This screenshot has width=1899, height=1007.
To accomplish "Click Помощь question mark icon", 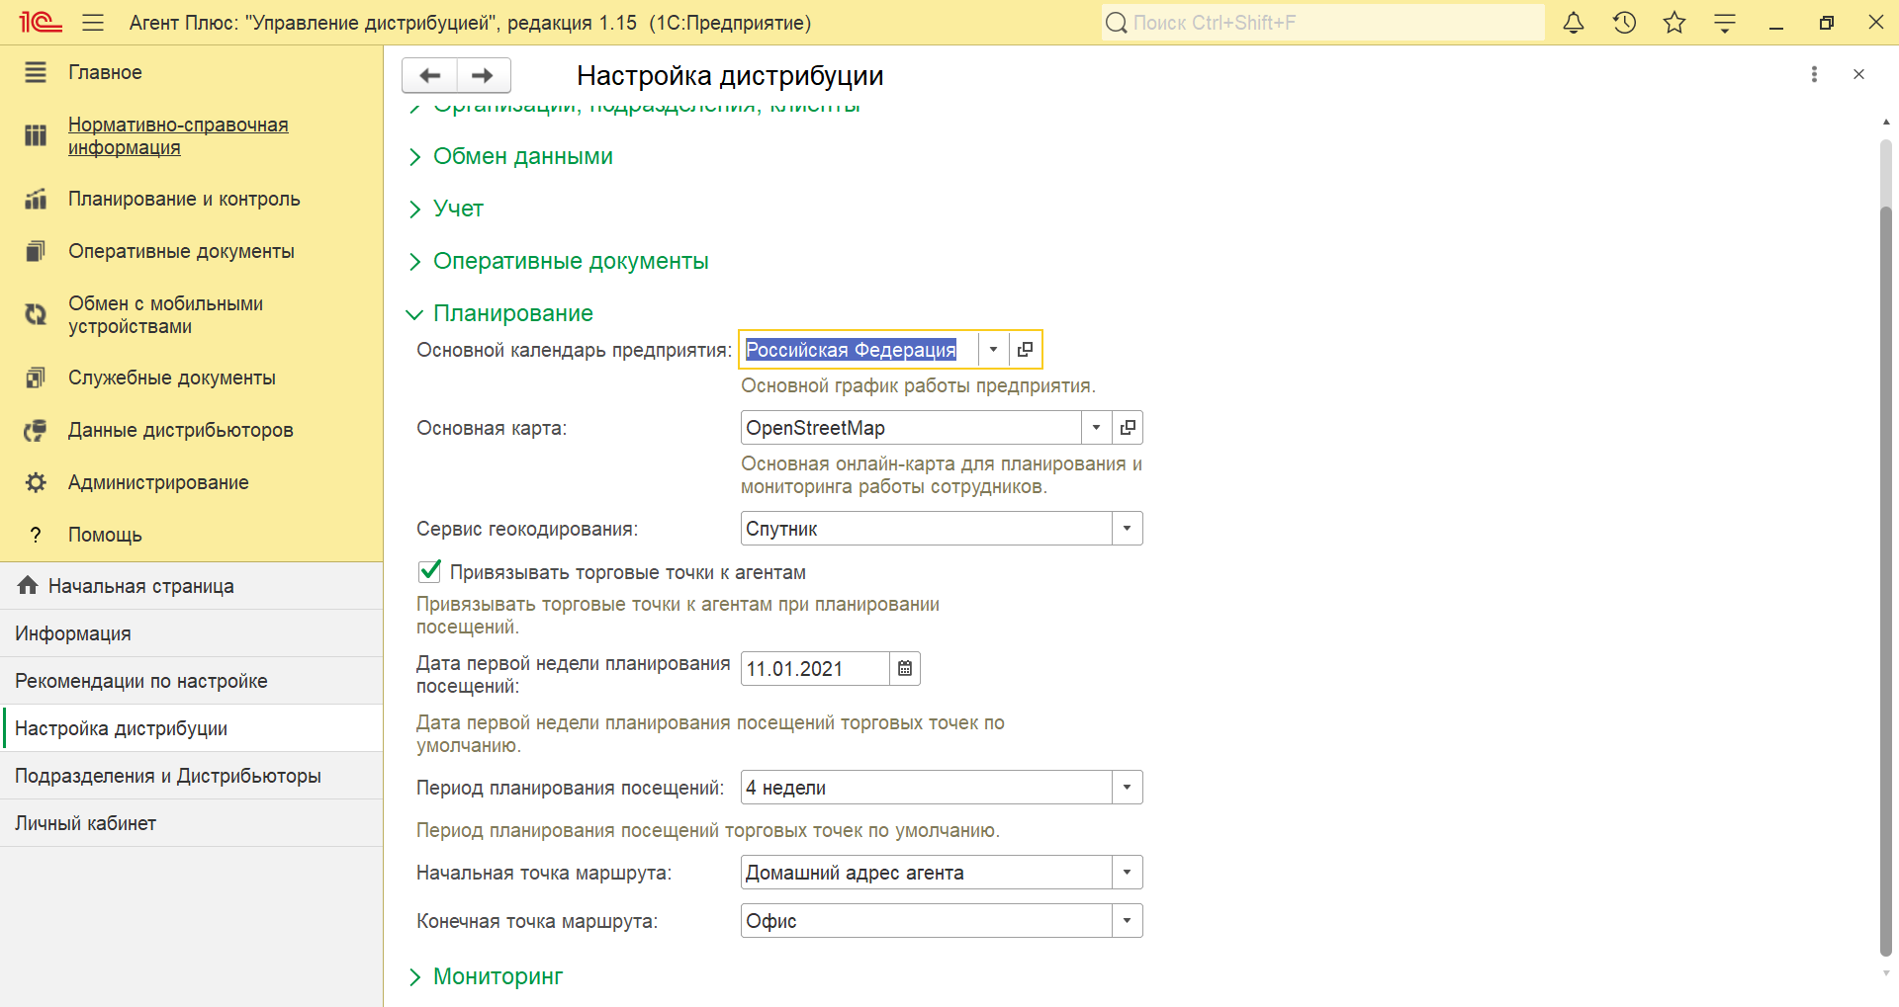I will [x=36, y=535].
